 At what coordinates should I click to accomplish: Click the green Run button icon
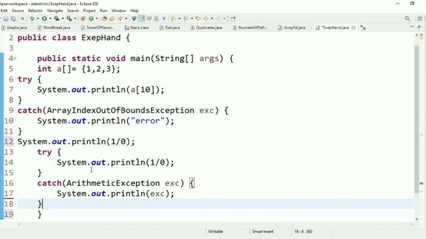click(45, 19)
